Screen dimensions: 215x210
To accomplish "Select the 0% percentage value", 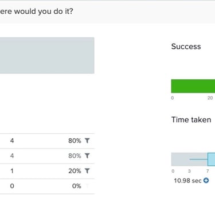I will tap(77, 186).
